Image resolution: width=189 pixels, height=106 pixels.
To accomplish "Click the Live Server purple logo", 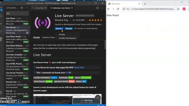I will [x=43, y=23].
